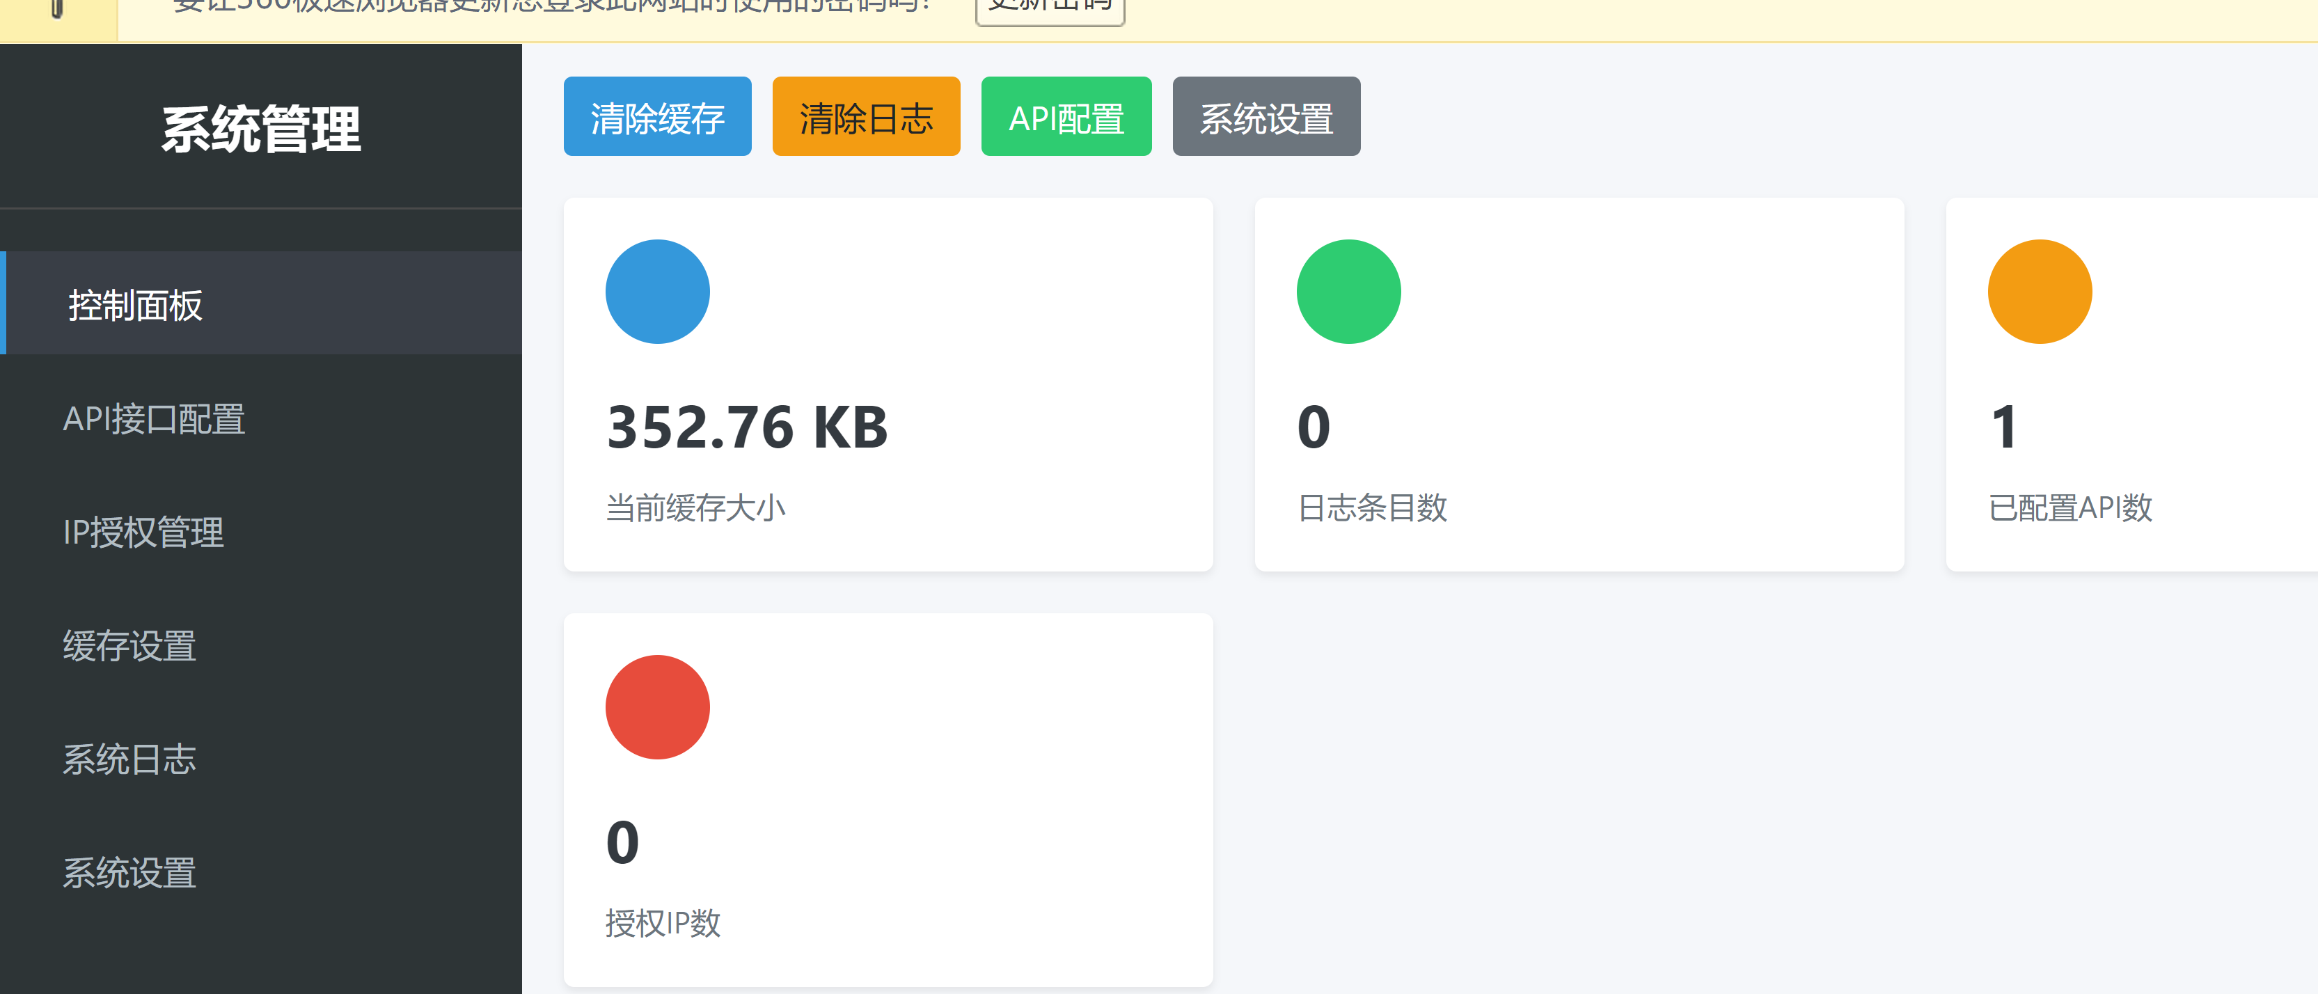2318x994 pixels.
Task: Click the blue cache size circle icon
Action: point(657,290)
